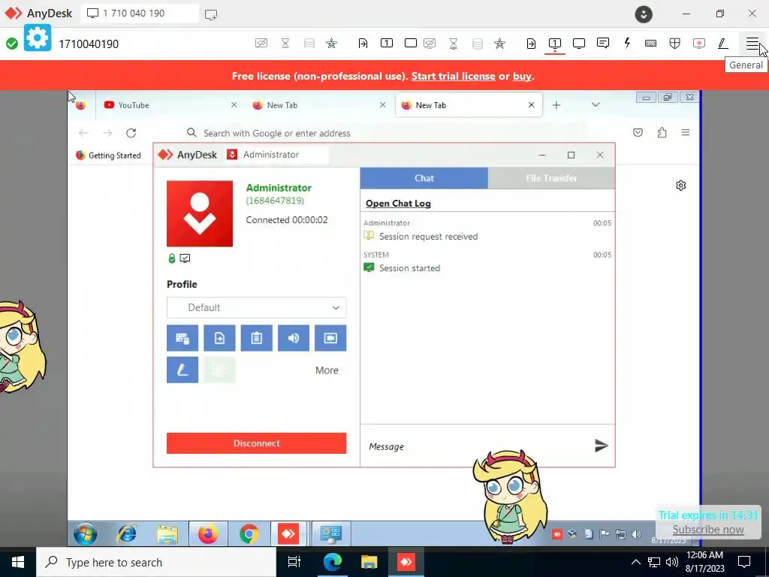Image resolution: width=769 pixels, height=577 pixels.
Task: Select remote monitor 1 with red underline
Action: (x=555, y=44)
